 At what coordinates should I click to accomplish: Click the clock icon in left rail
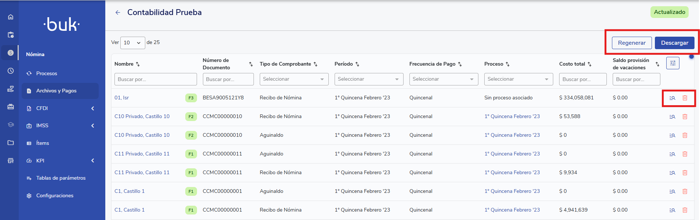click(x=11, y=71)
